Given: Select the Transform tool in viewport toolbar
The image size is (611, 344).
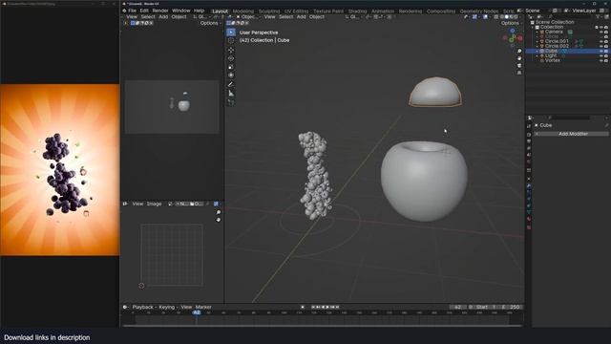Looking at the screenshot, I should click(x=231, y=75).
